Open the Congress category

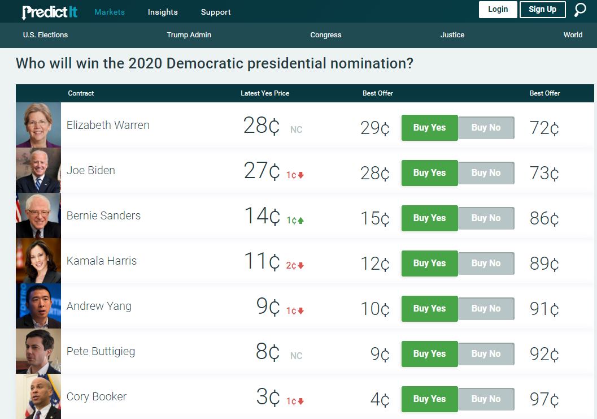tap(326, 35)
